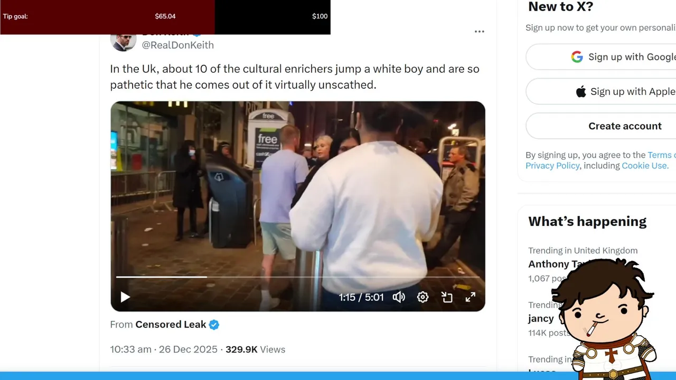
Task: Open the @RealDonKeith profile handle
Action: (178, 45)
